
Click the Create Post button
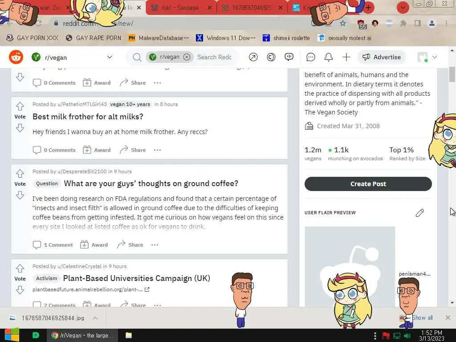pos(368,184)
